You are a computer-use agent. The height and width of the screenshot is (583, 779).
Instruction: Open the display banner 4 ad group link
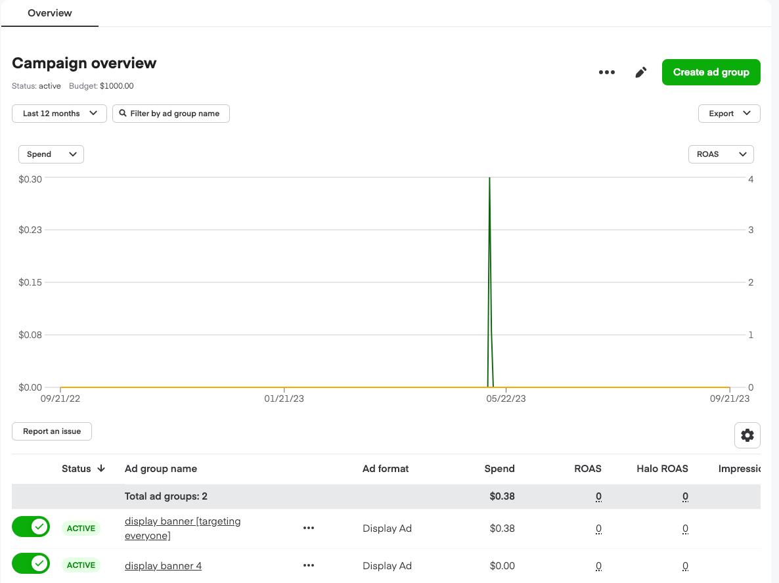tap(163, 565)
